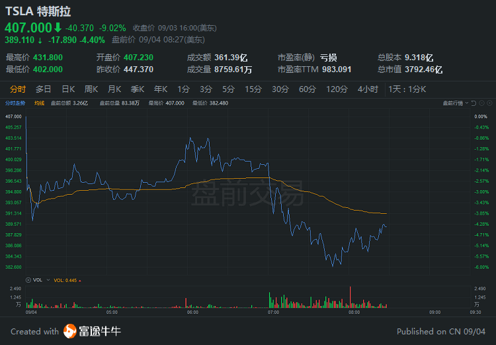Viewport: 496px width, 345px height.
Task: Zoom out chart with minus circle icon
Action: pos(481,103)
